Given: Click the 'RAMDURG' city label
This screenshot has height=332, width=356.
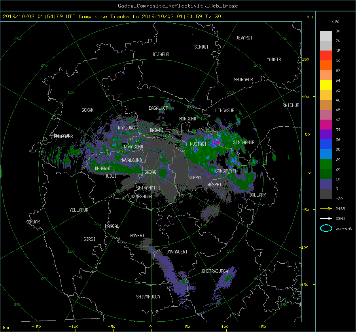Looking at the screenshot, I should (126, 128).
